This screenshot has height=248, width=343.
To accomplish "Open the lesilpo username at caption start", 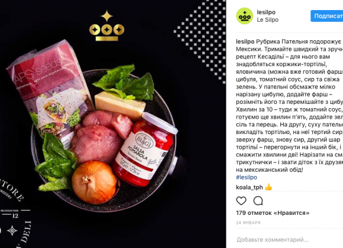I will tap(245, 41).
